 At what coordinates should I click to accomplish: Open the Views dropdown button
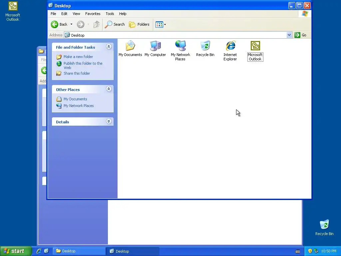[x=161, y=24]
